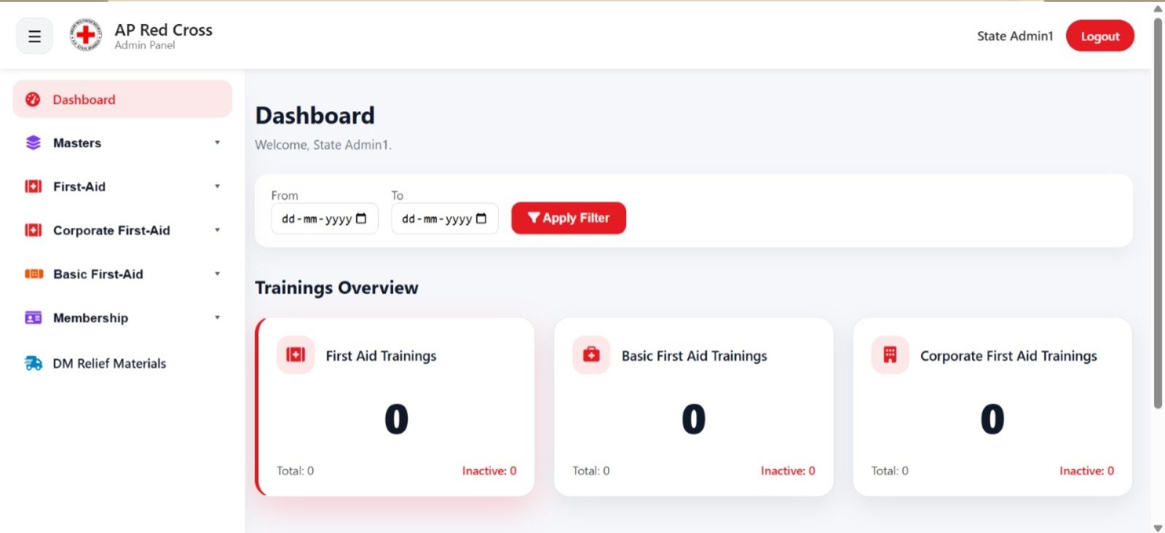Viewport: 1165px width, 533px height.
Task: Expand the Membership submenu arrow
Action: click(217, 317)
